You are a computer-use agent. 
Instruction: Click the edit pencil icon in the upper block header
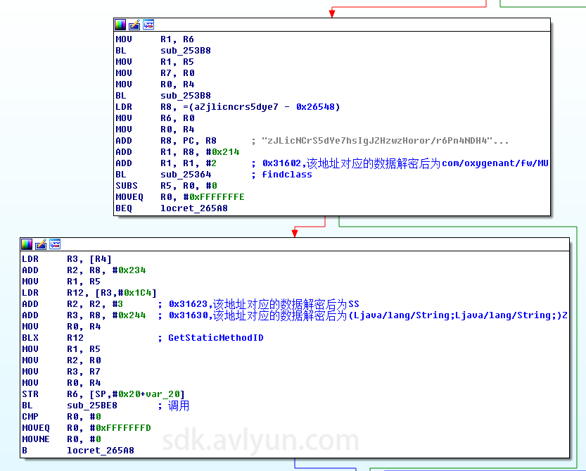coord(134,25)
